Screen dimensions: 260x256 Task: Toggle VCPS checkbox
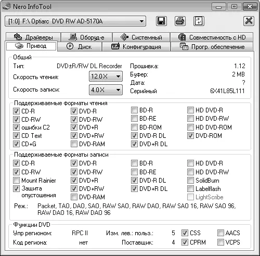coord(220,242)
